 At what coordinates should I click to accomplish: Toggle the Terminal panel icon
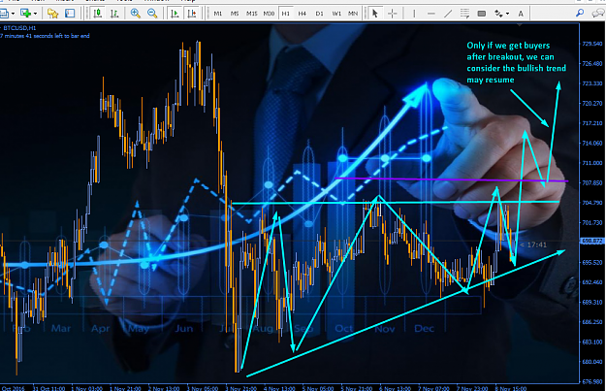pyautogui.click(x=70, y=14)
